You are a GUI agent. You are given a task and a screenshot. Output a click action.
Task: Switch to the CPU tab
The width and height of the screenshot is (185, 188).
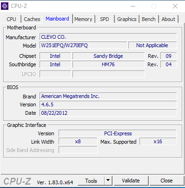tap(11, 19)
